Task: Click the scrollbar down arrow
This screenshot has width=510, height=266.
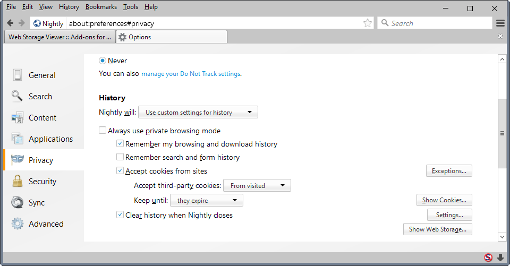Action: click(502, 237)
